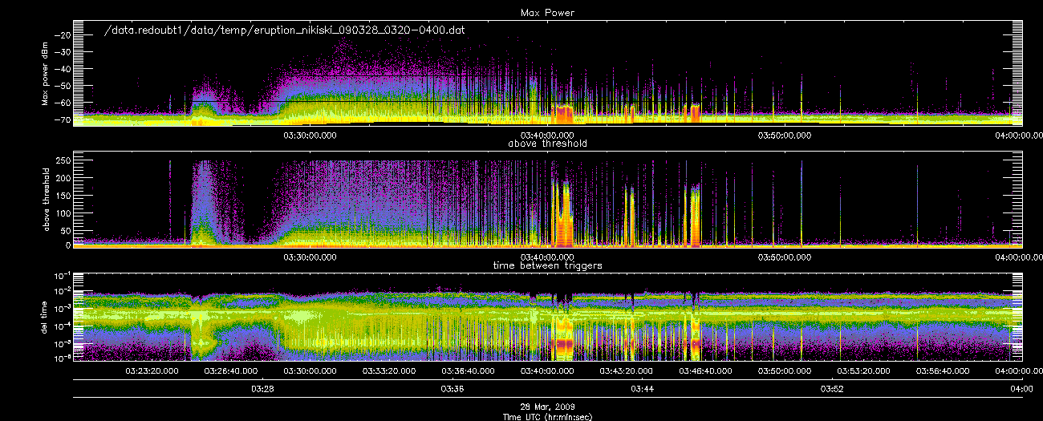Screen dimensions: 1043x421
Task: Click the -20 tick on Max Power axis
Action: (62, 35)
